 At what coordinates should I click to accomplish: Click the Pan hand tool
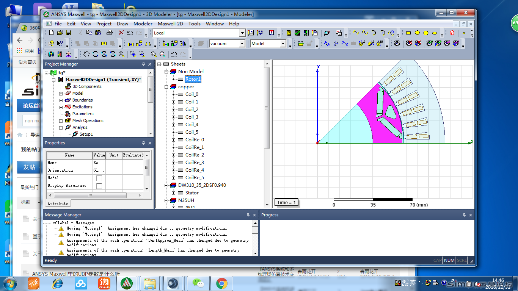tap(86, 54)
